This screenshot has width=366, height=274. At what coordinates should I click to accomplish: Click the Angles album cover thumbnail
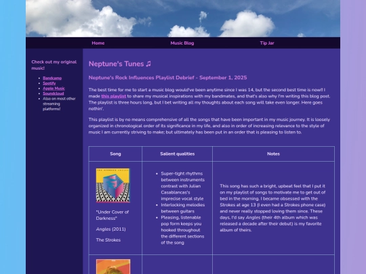click(113, 185)
